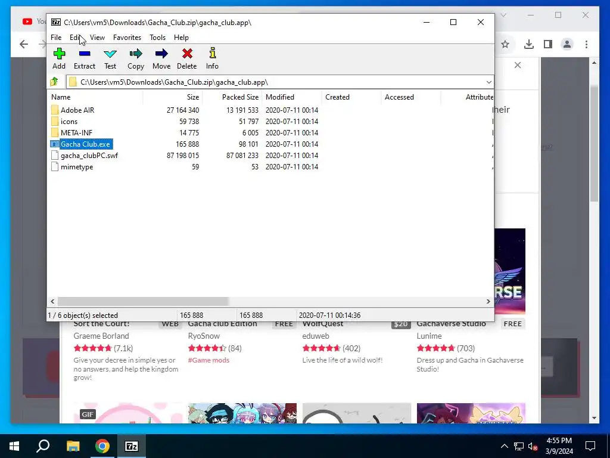
Task: Open Chrome three-dot menu
Action: click(x=586, y=44)
